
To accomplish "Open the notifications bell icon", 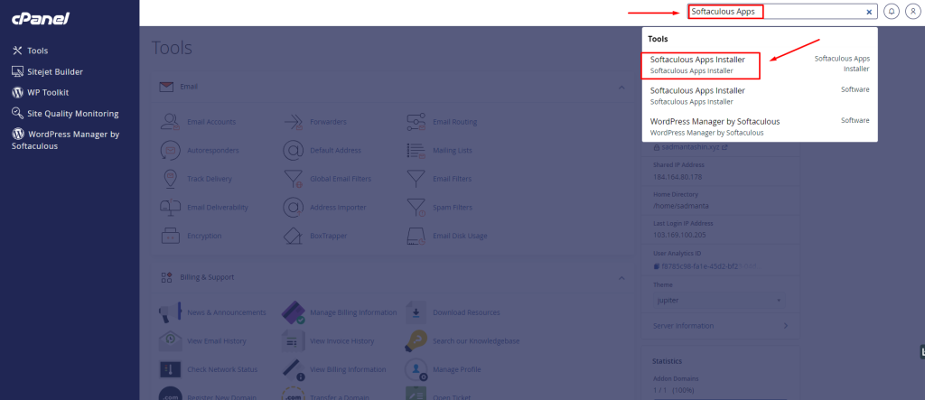I will click(x=892, y=11).
